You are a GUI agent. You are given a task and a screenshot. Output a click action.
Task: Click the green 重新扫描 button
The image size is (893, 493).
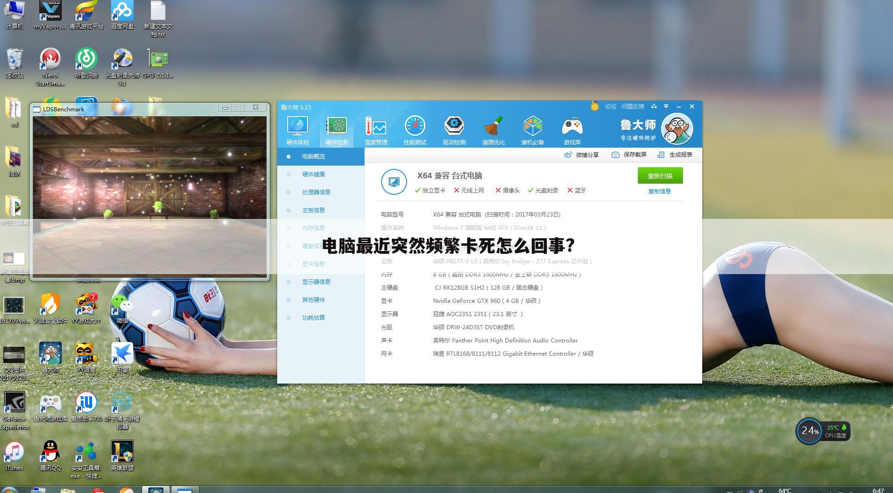coord(660,175)
